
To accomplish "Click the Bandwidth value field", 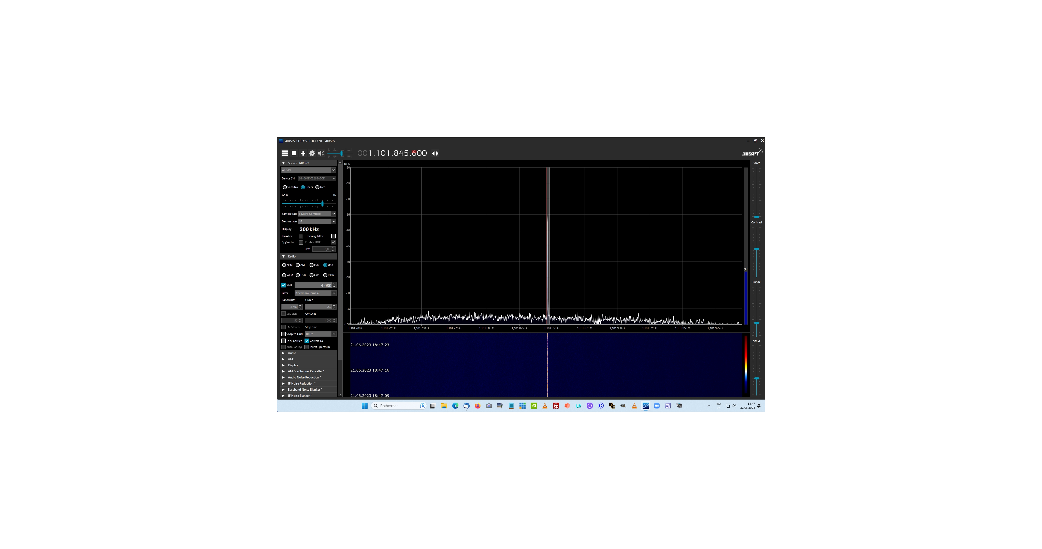I will coord(290,307).
